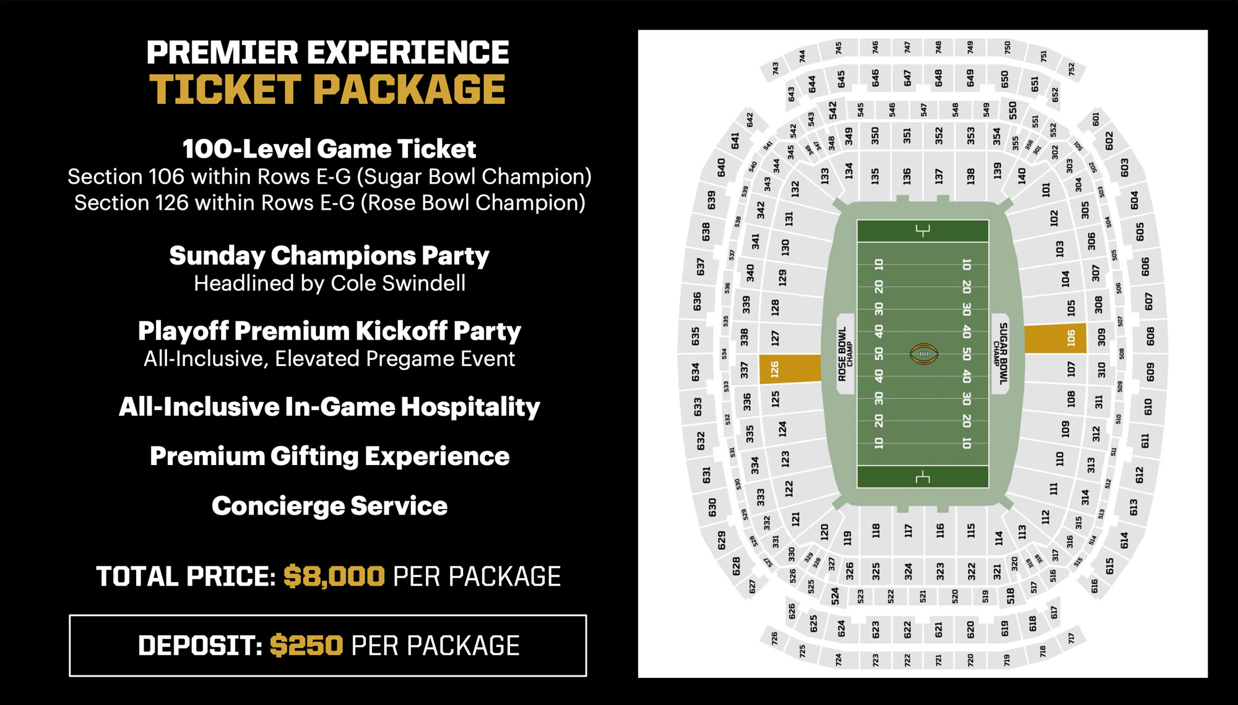This screenshot has height=705, width=1238.
Task: Pick section 309 behind section 106
Action: pyautogui.click(x=1101, y=337)
